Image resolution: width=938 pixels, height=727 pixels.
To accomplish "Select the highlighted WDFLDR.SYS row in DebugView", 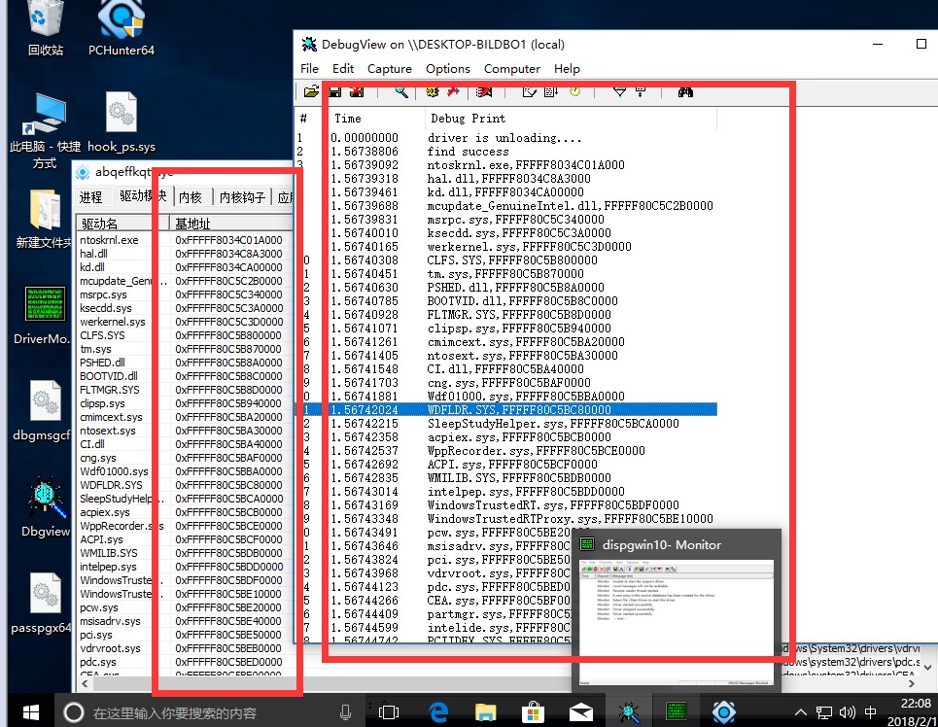I will click(x=506, y=410).
